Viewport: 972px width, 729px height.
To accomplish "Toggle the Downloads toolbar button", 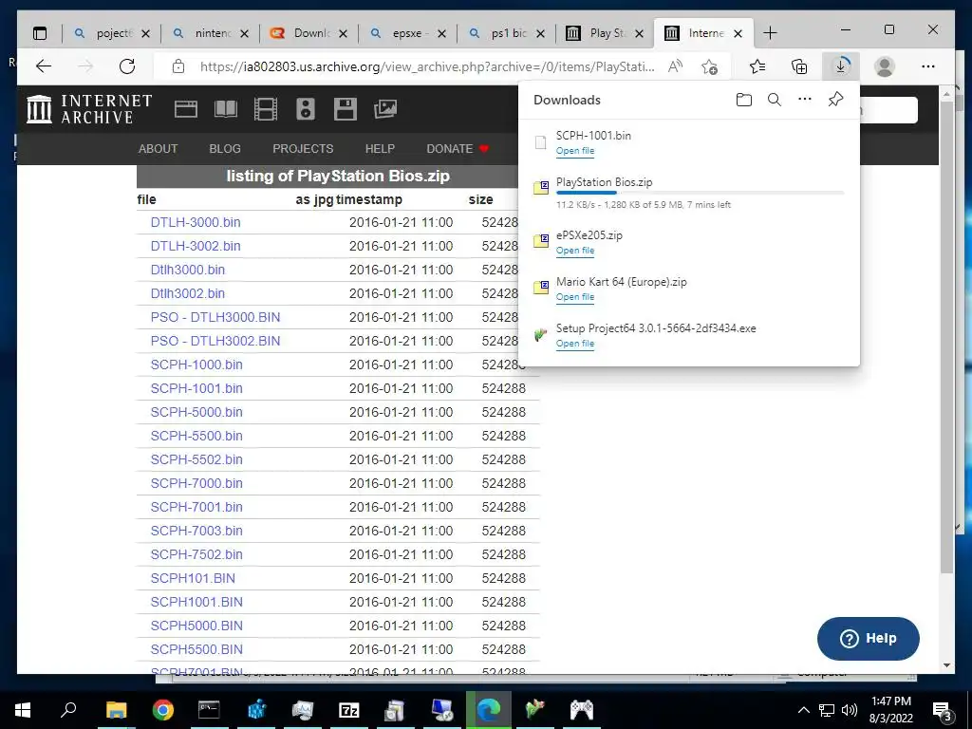I will click(x=841, y=66).
